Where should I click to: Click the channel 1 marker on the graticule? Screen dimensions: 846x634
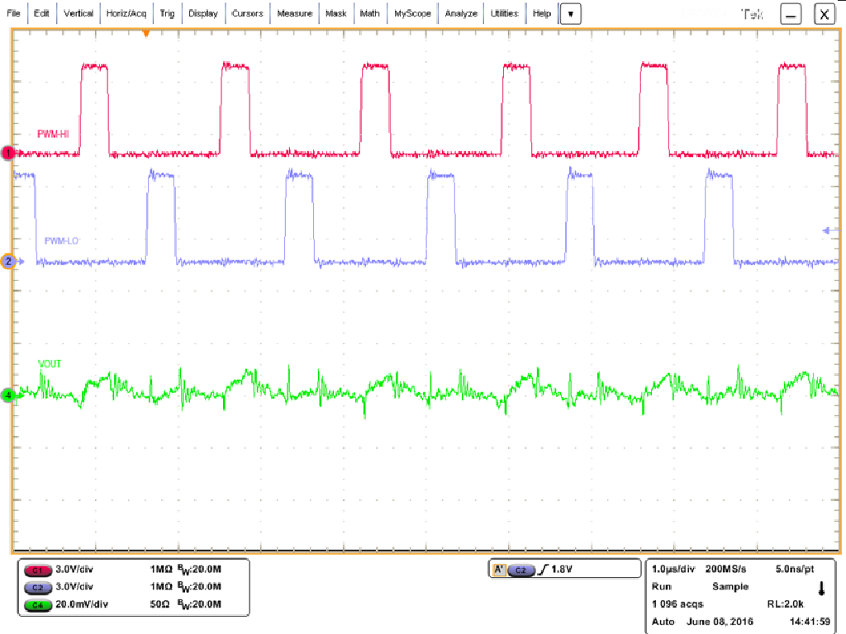click(7, 153)
